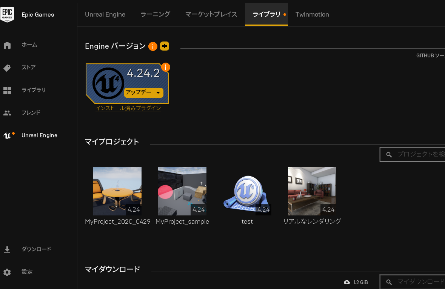Focus the プロジェクトを検索 search field
Image resolution: width=445 pixels, height=289 pixels.
413,155
